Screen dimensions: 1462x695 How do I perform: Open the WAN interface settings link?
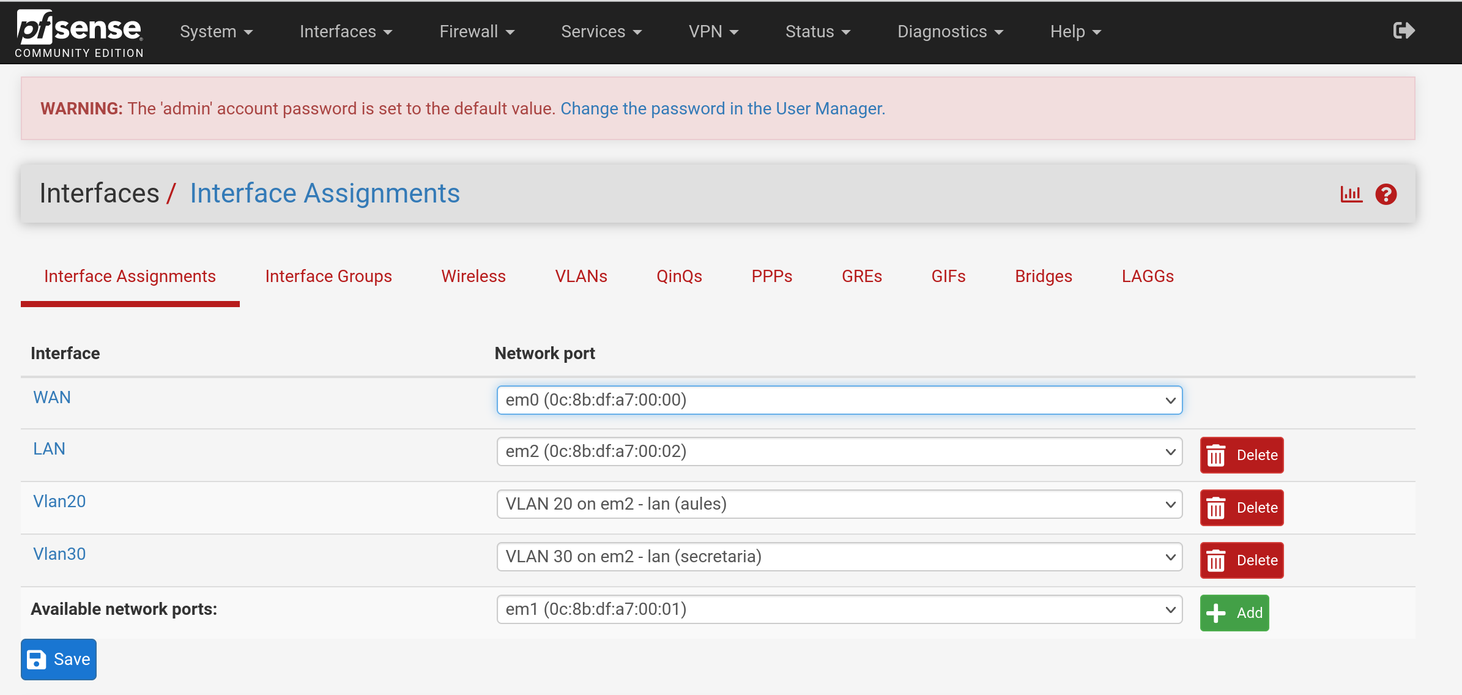click(x=52, y=397)
